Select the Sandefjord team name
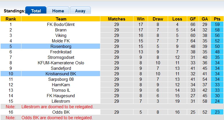 [x=61, y=68]
